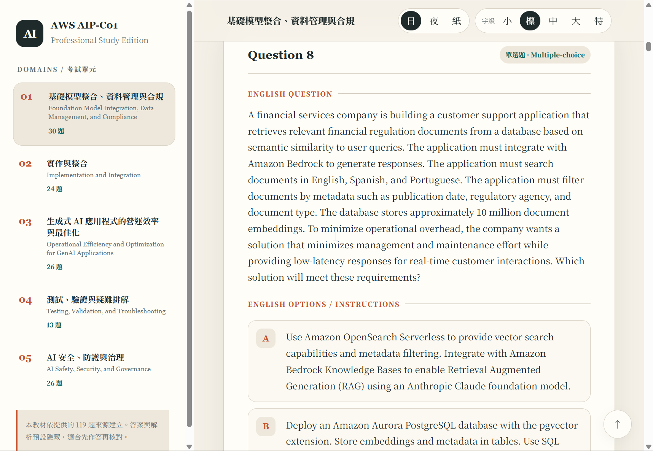Click the ENGLISH QUESTION section label
Screen dimensions: 653x451
click(290, 94)
